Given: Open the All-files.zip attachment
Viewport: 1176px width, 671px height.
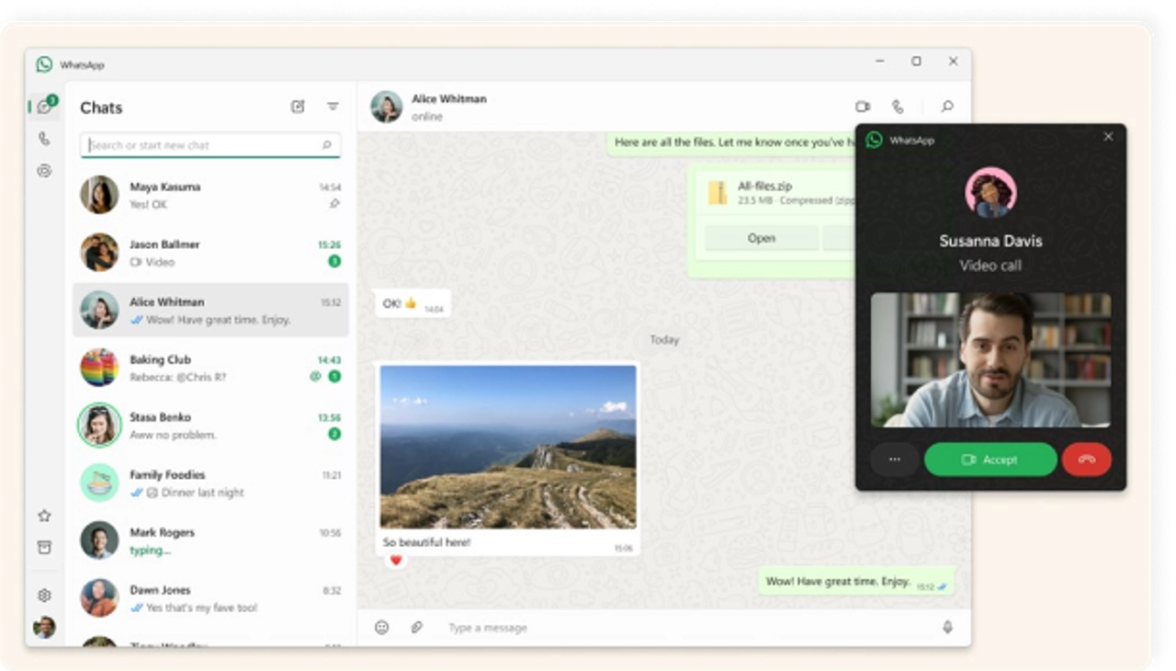Looking at the screenshot, I should point(761,237).
